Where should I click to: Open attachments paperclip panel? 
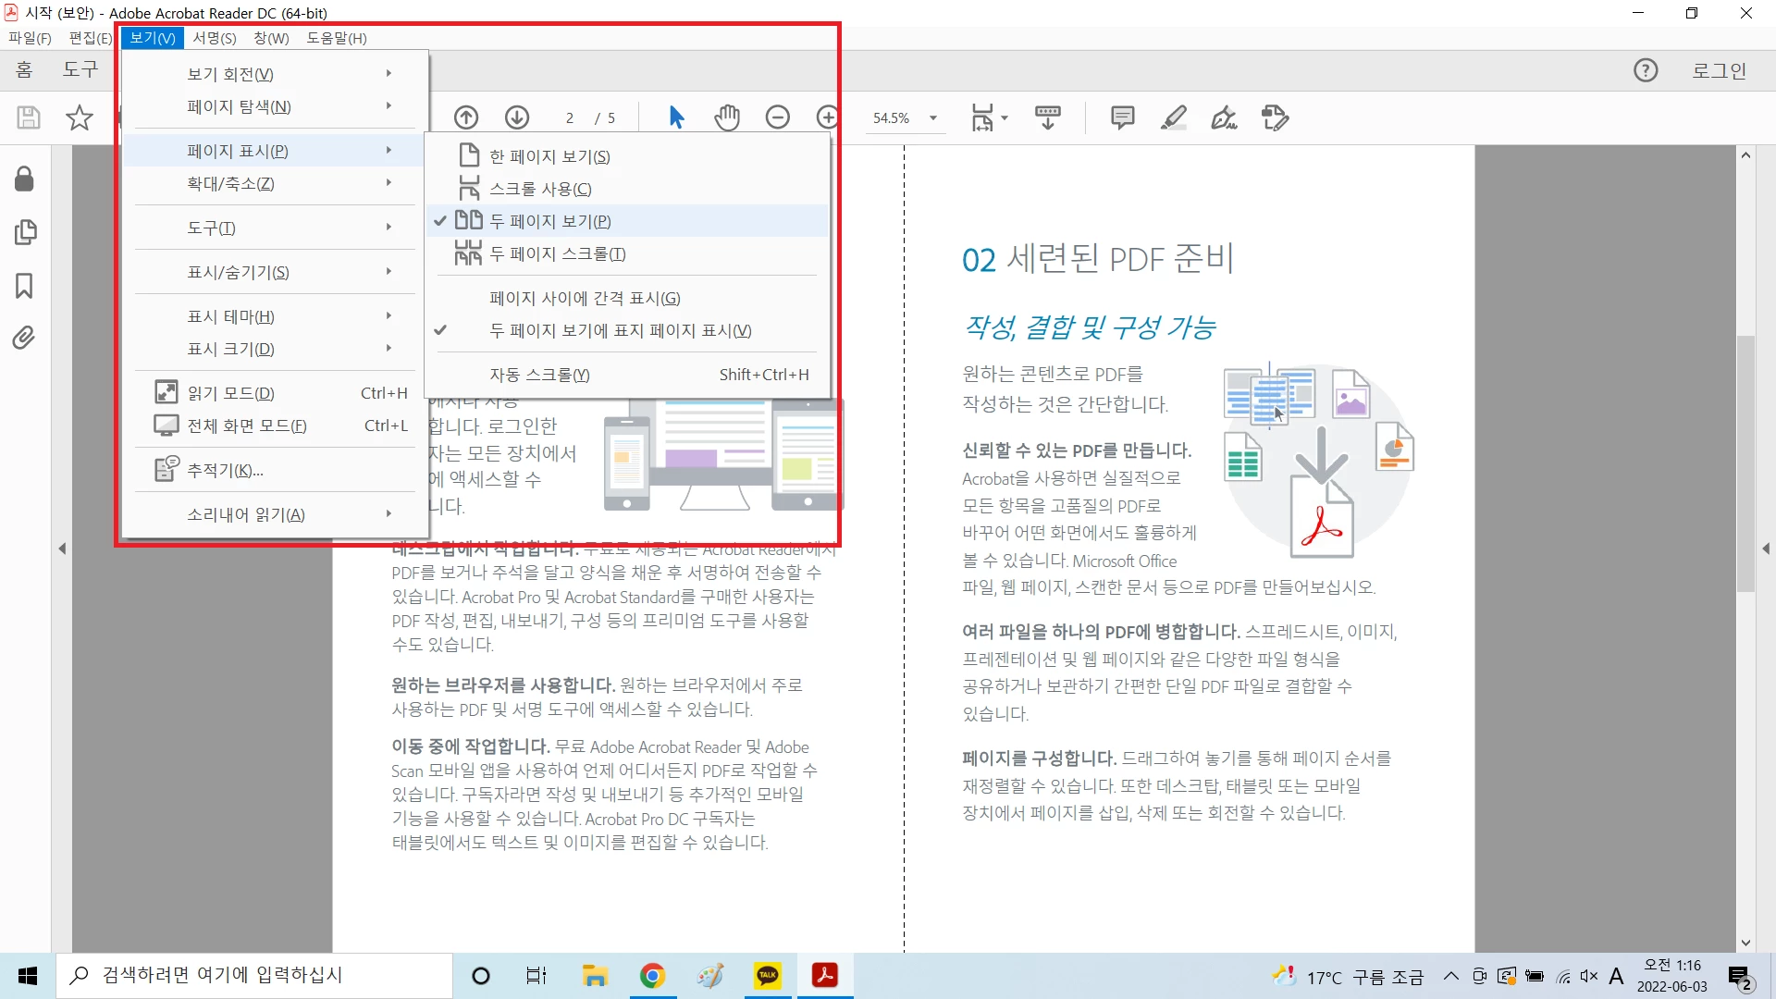tap(24, 339)
